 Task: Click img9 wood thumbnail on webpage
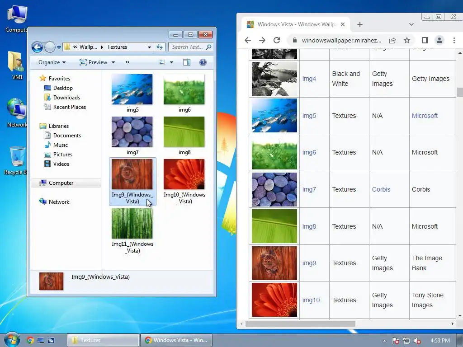point(274,263)
